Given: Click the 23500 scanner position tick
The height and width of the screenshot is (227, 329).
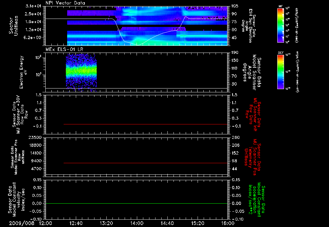Looking at the screenshot, I should pos(35,138).
